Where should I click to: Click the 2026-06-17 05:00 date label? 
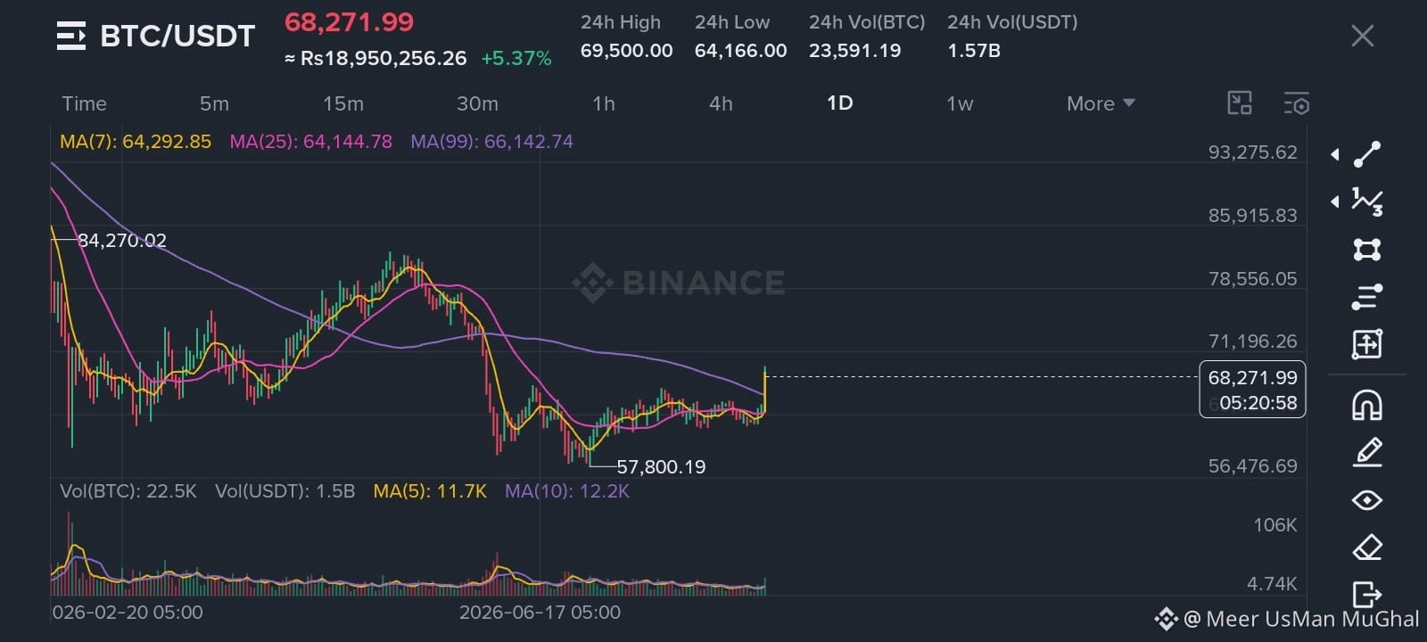(540, 613)
